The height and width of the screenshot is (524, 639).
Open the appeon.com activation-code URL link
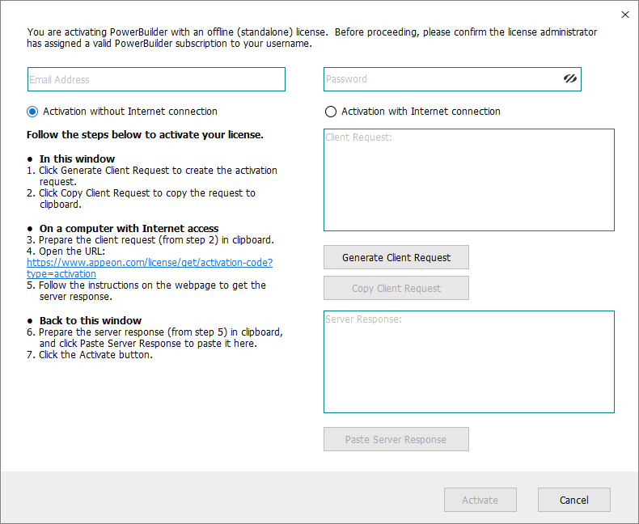(x=150, y=263)
